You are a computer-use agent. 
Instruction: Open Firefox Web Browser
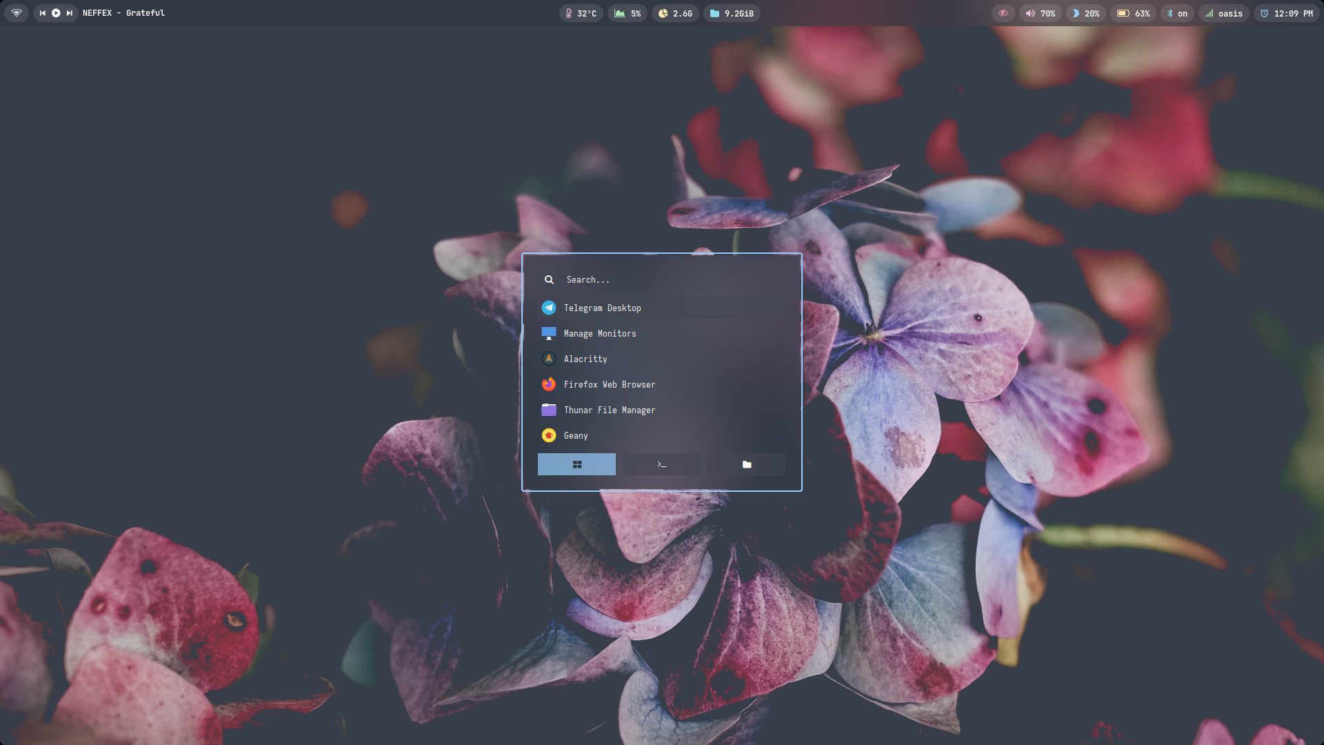(x=609, y=384)
